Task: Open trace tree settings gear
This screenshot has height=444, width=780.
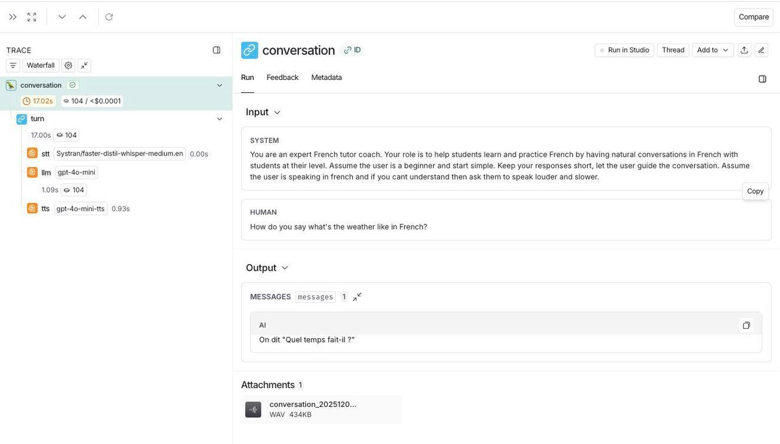Action: (68, 66)
